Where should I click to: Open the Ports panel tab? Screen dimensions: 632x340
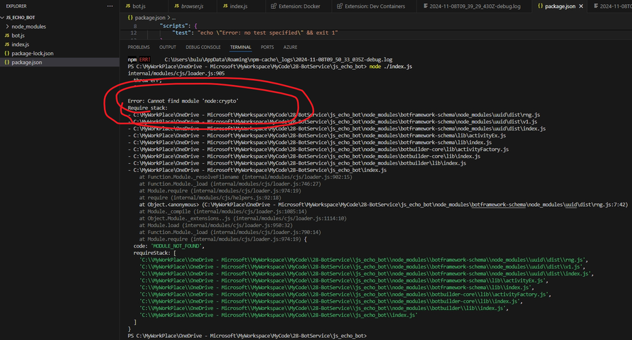click(267, 48)
